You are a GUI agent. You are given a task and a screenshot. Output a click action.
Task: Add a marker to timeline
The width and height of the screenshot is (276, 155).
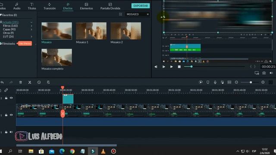(x=208, y=82)
